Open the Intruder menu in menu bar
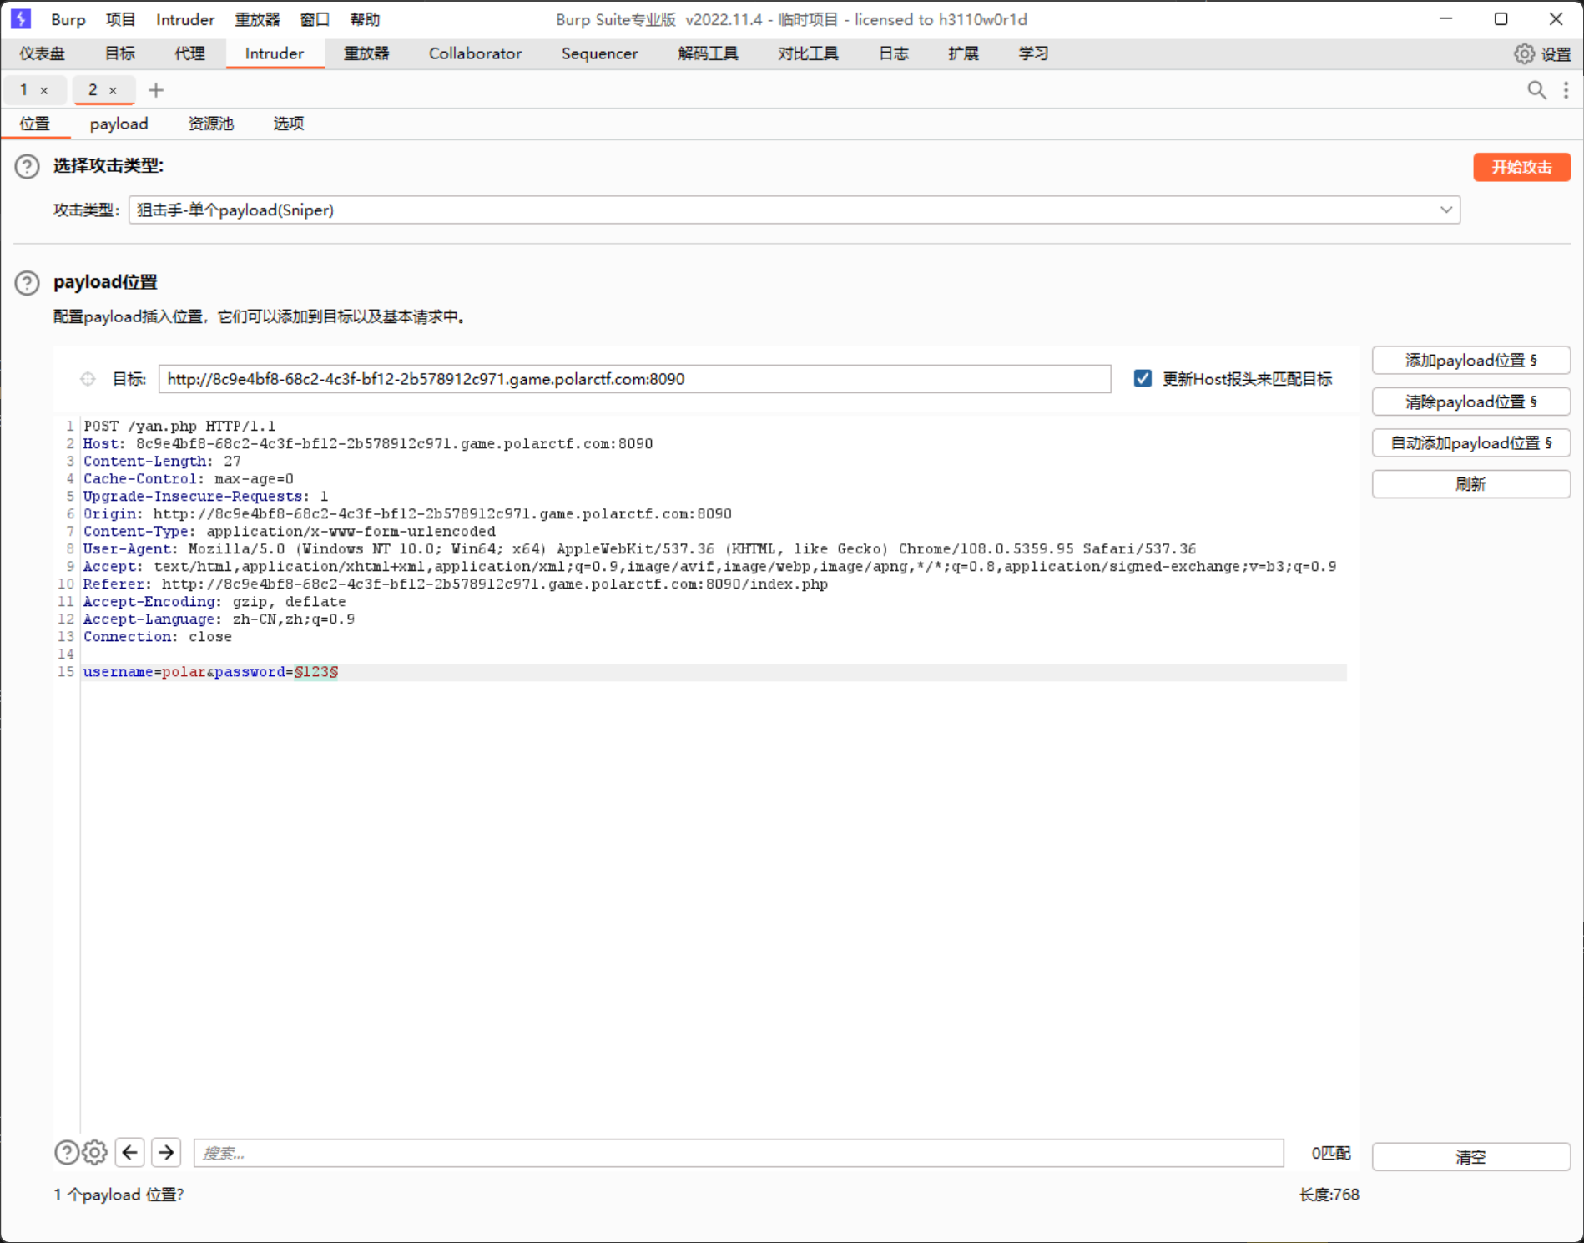Image resolution: width=1584 pixels, height=1243 pixels. pyautogui.click(x=185, y=19)
